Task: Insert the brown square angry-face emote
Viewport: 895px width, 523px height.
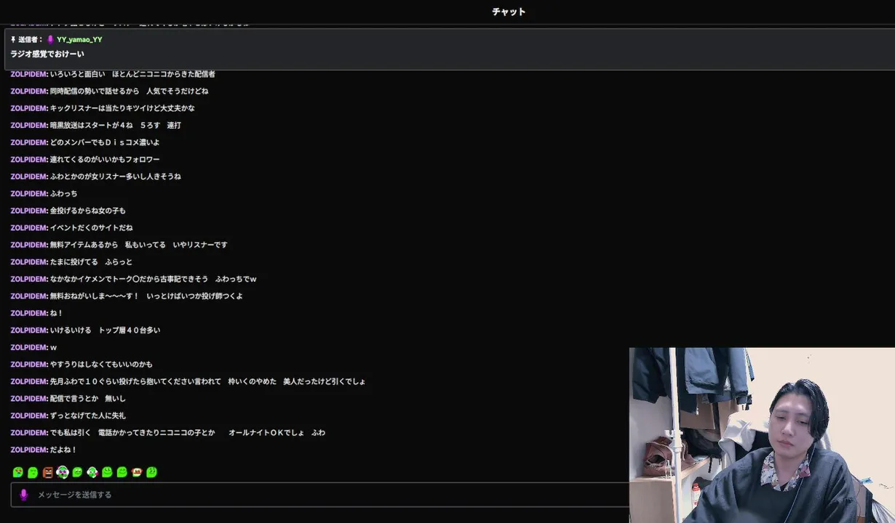Action: (47, 472)
